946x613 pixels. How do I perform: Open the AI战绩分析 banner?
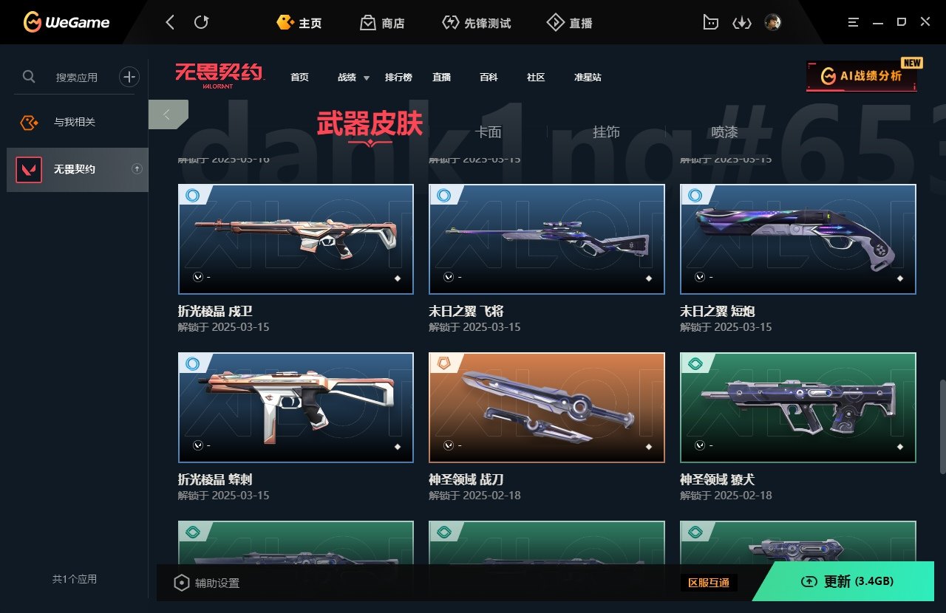pos(862,75)
